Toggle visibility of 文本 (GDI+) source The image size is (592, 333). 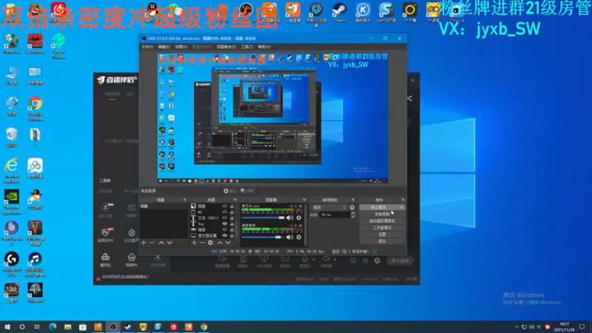[225, 218]
